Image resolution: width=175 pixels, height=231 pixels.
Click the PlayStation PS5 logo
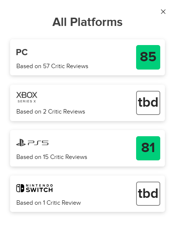[x=32, y=143]
